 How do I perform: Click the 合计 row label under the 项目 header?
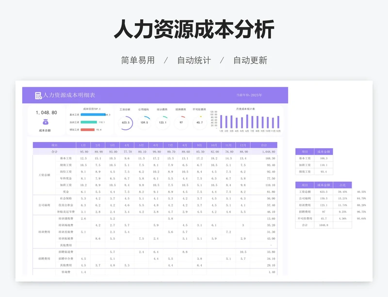tap(54, 152)
